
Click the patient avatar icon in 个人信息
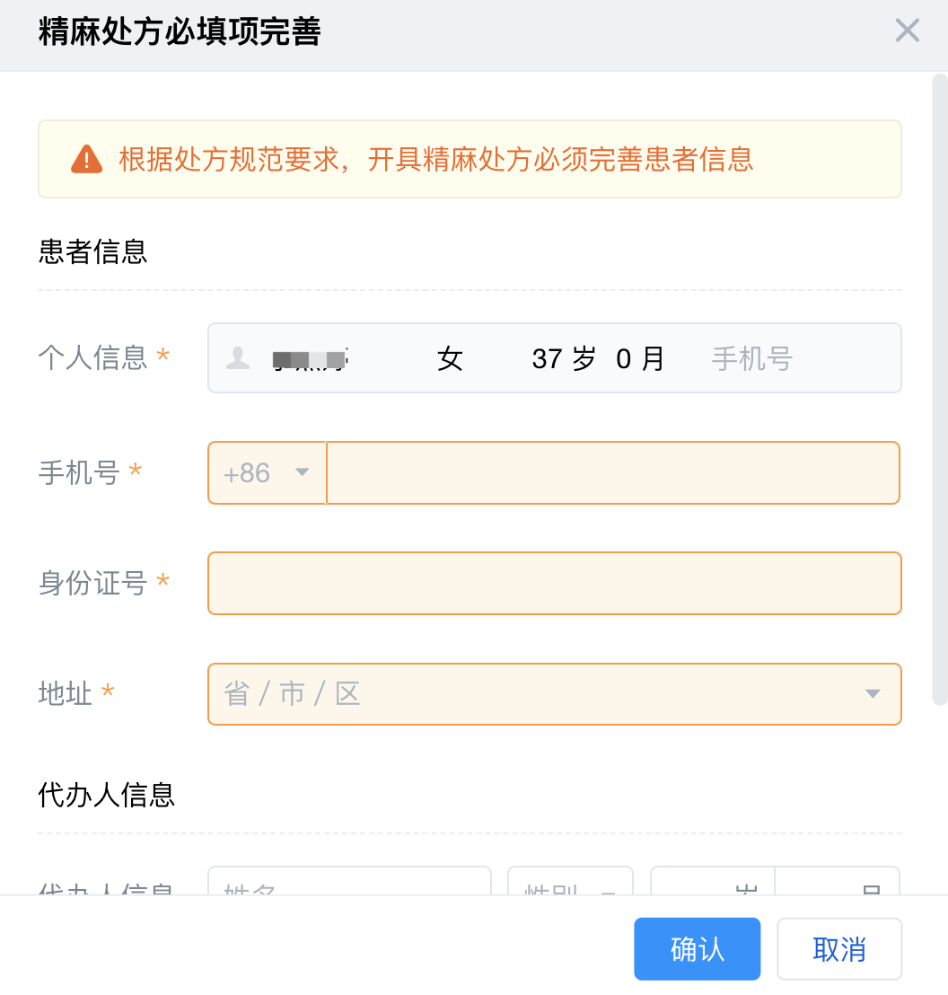coord(238,358)
